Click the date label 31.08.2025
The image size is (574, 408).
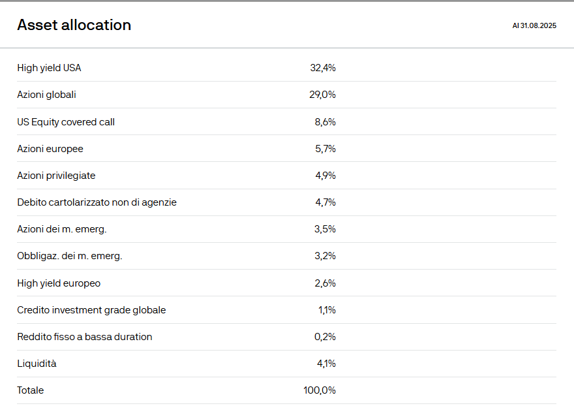click(534, 26)
